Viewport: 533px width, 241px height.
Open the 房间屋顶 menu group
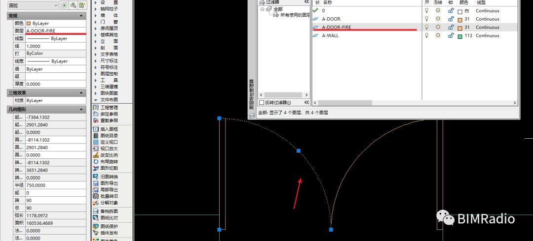[x=109, y=28]
